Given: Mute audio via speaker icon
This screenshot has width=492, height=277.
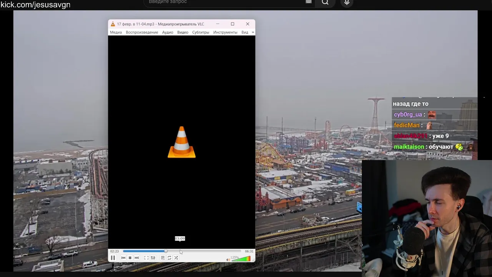Looking at the screenshot, I should [x=228, y=260].
